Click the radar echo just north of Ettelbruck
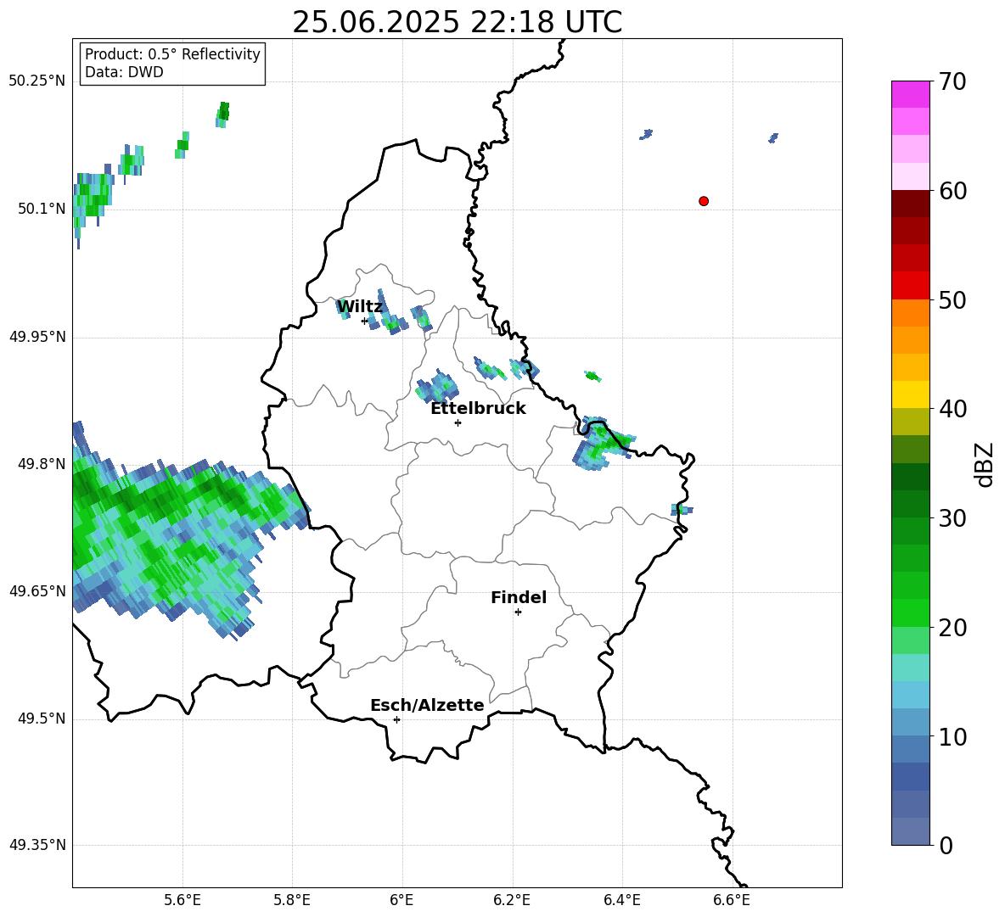The image size is (1005, 917). point(438,386)
